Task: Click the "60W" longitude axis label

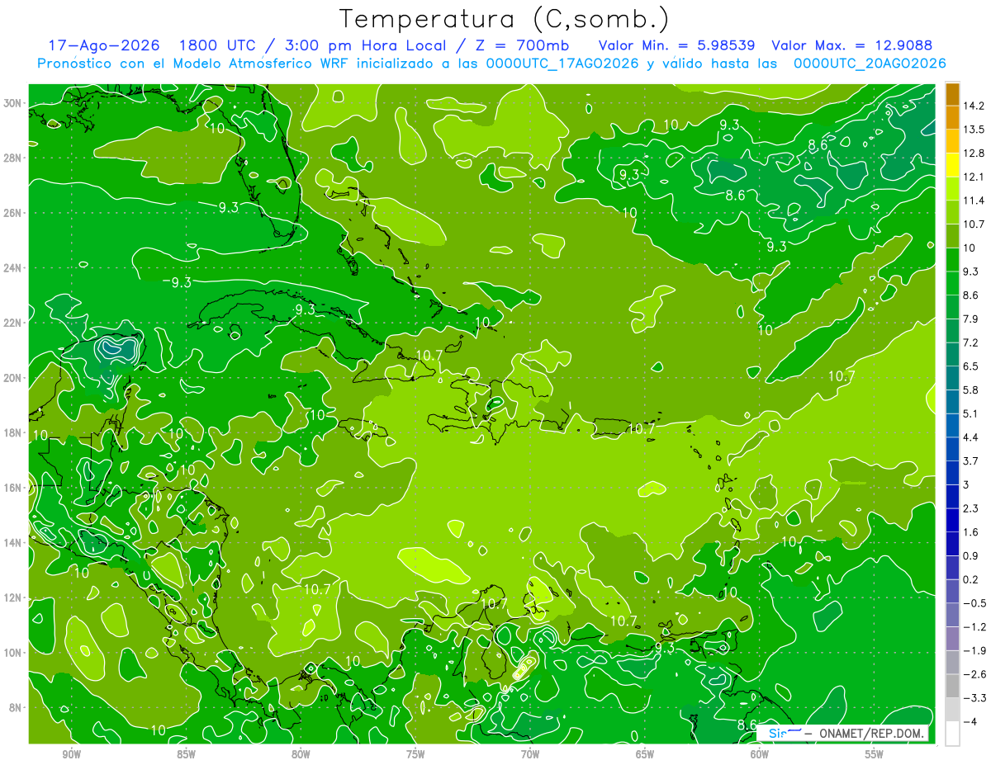Action: pyautogui.click(x=760, y=754)
